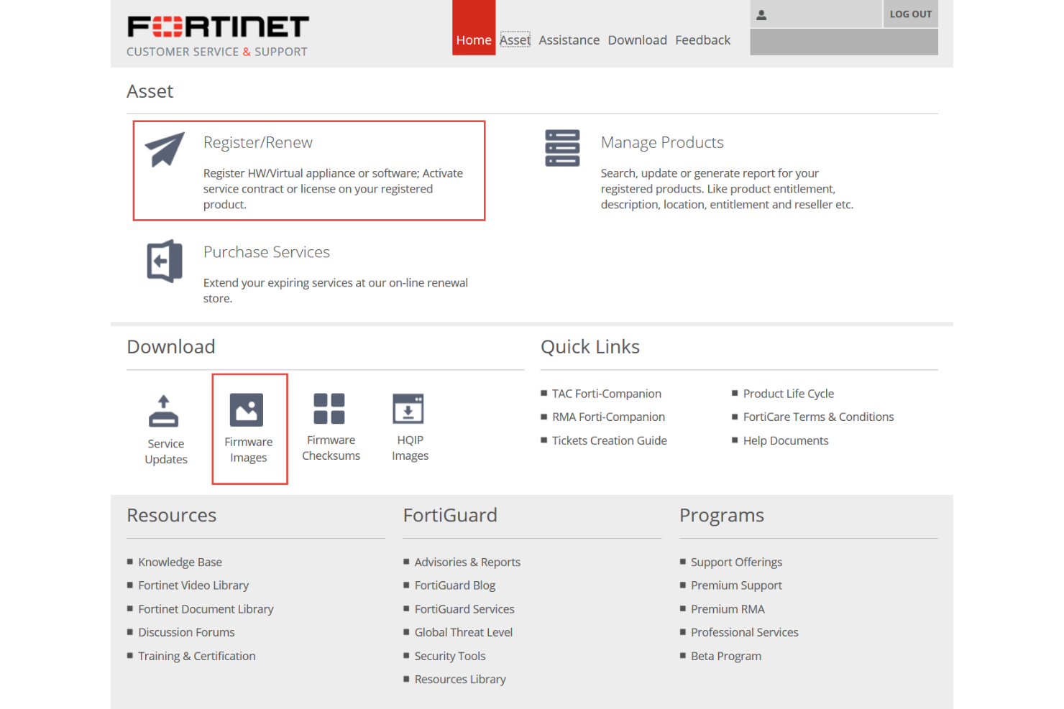
Task: Open the Manage Products heading link
Action: click(x=662, y=142)
